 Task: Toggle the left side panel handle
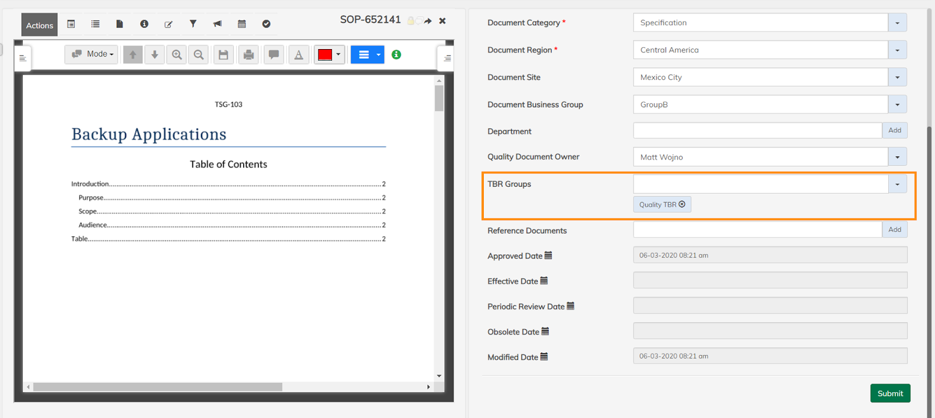point(23,58)
